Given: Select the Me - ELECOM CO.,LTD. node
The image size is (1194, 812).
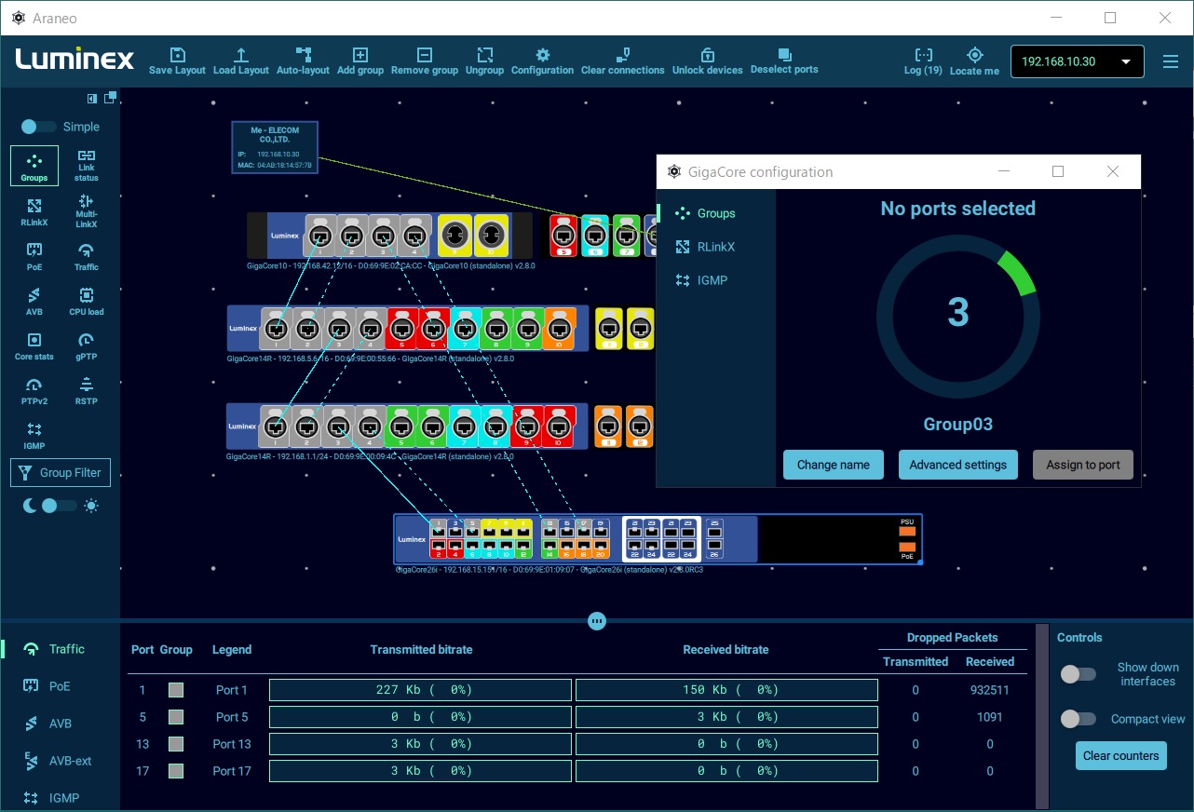Looking at the screenshot, I should [x=275, y=148].
